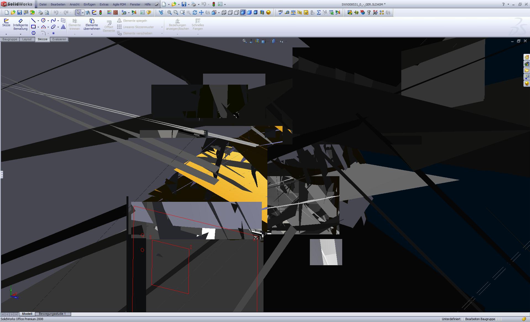Expand title bar Save dropdown arrow
The image size is (530, 322).
tap(189, 4)
